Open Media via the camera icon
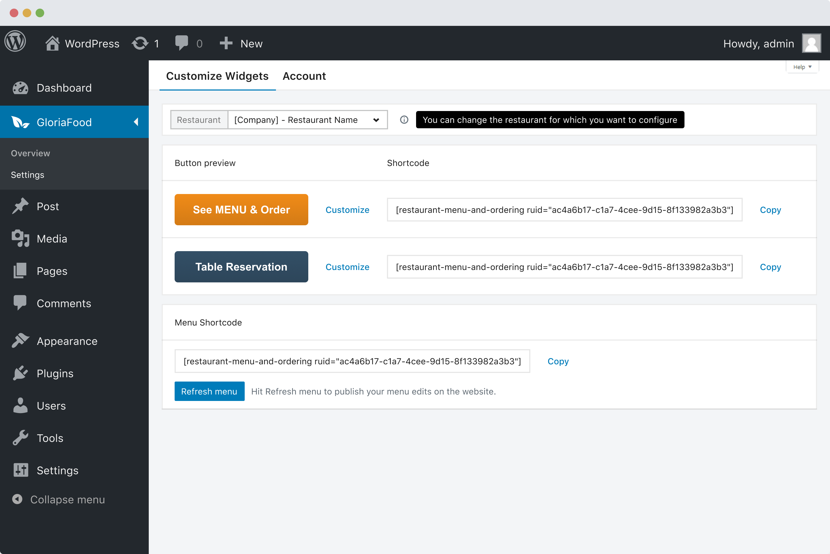830x554 pixels. 20,238
